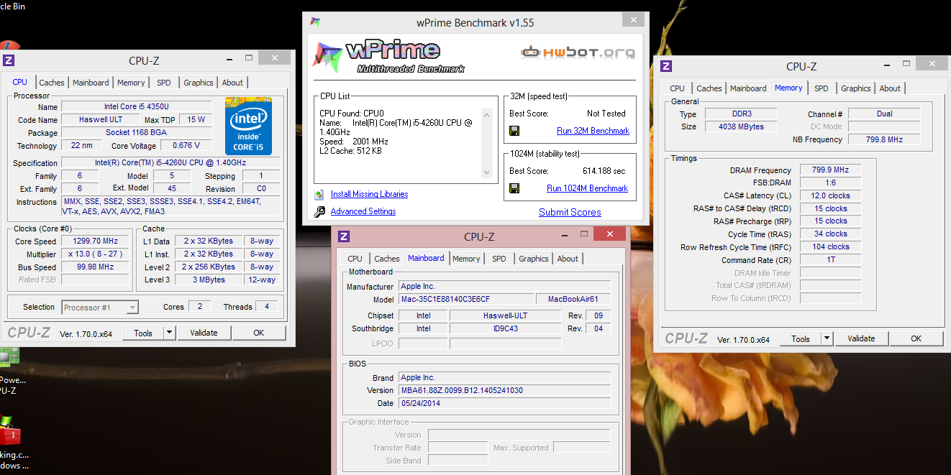Click down arrow of CPU List scrollbar
Viewport: 951px width, 475px height.
[487, 172]
